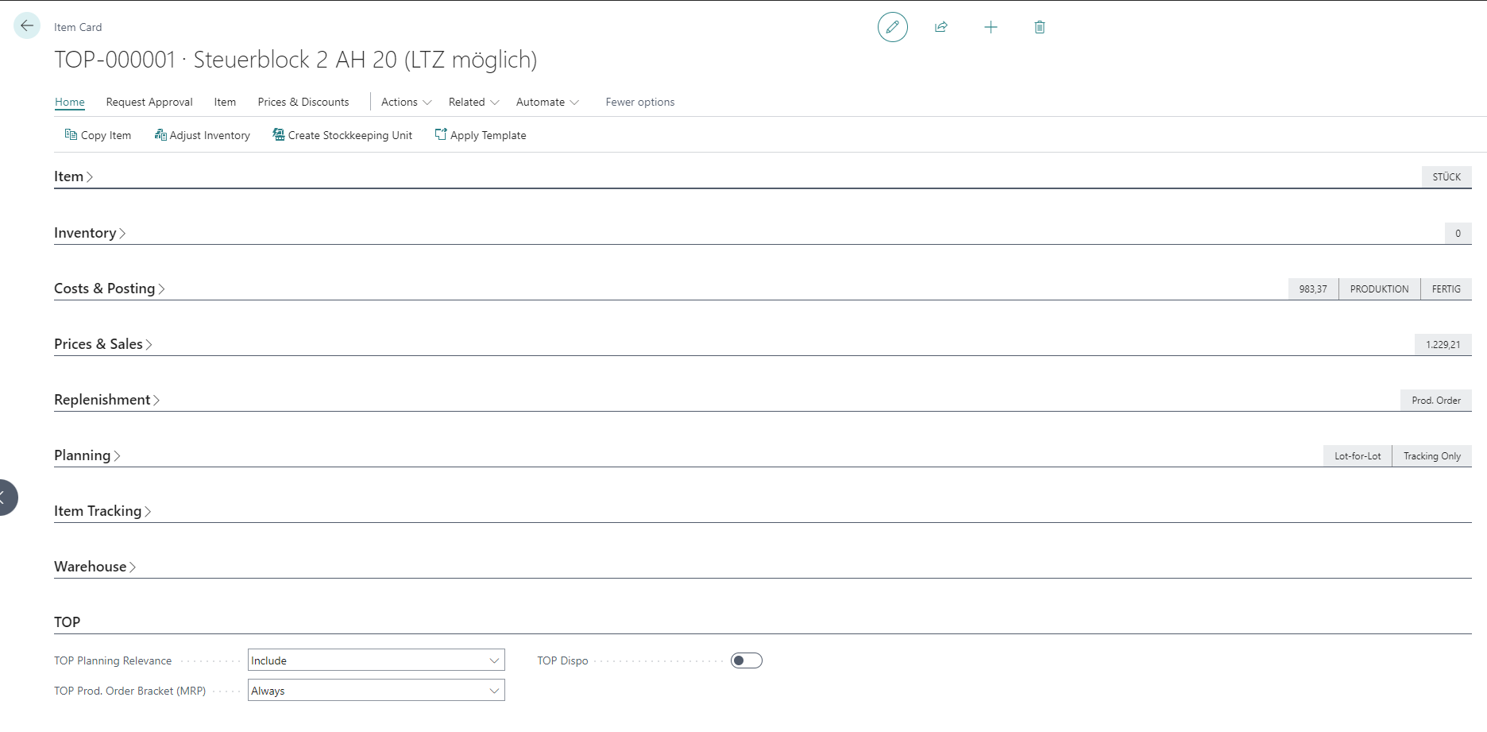This screenshot has height=732, width=1487.
Task: Open the TOP Planning Relevance dropdown
Action: coord(494,660)
